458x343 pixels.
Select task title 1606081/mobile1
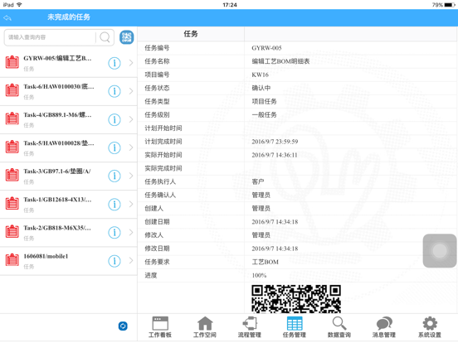click(x=46, y=256)
